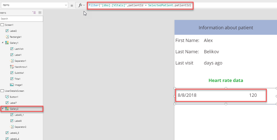Collapse the Gallery2 node

pos(3,109)
